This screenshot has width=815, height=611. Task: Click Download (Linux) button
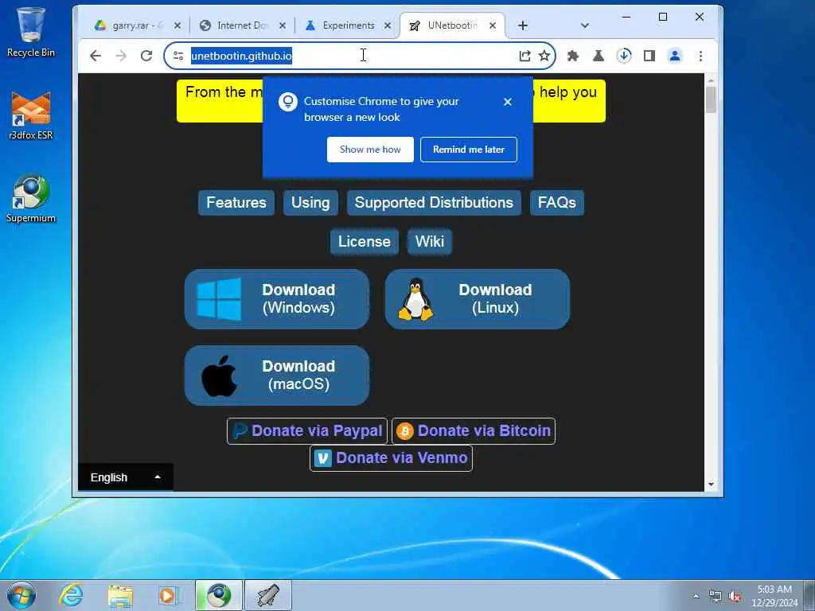(478, 299)
